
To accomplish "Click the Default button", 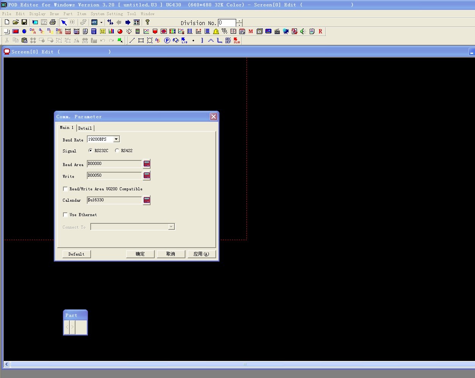I will point(76,254).
